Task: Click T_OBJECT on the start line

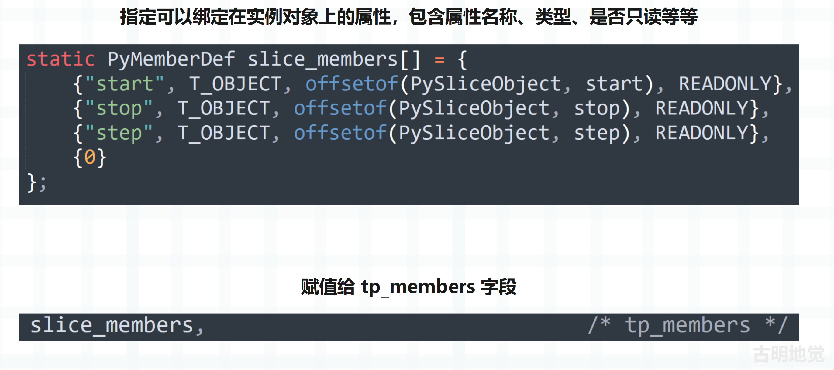Action: (235, 84)
